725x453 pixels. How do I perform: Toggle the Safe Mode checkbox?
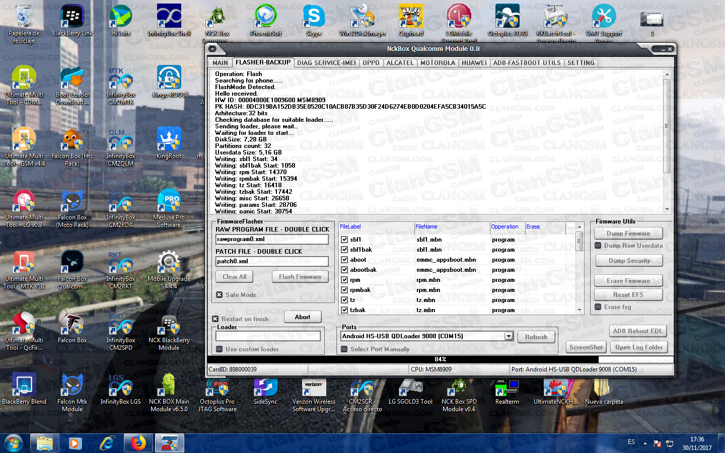(219, 295)
